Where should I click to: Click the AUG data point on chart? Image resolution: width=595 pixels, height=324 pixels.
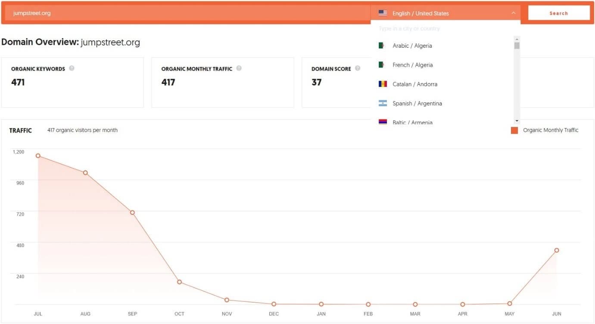pos(85,173)
